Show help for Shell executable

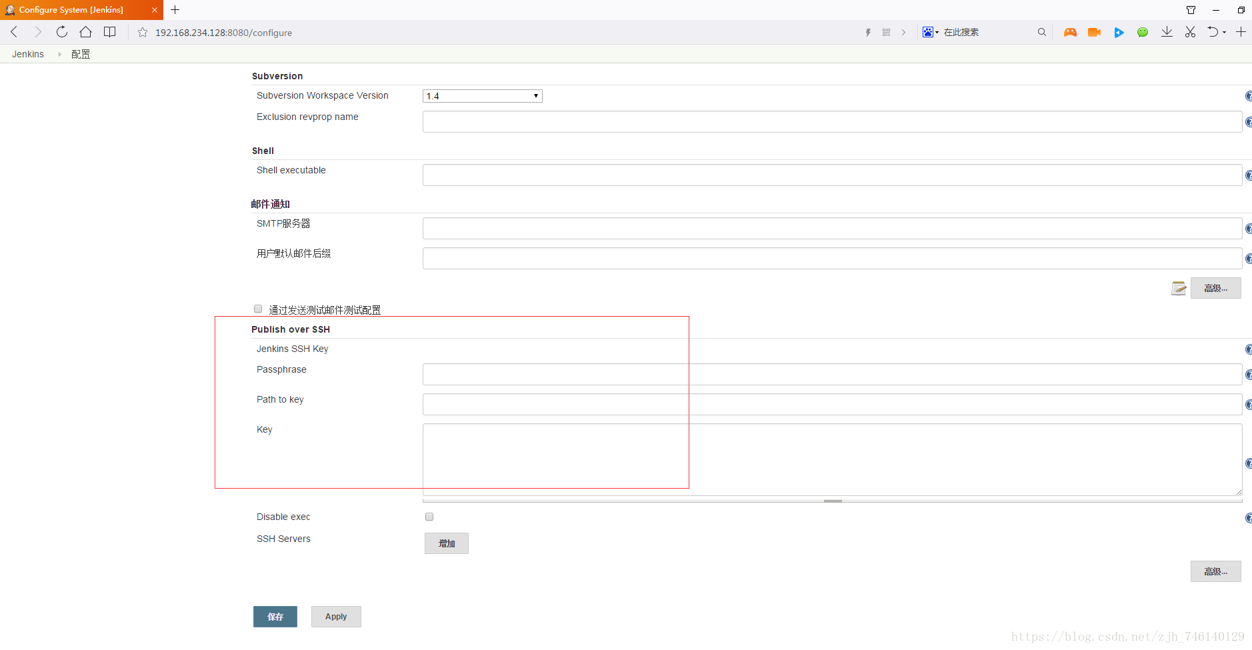click(1248, 175)
